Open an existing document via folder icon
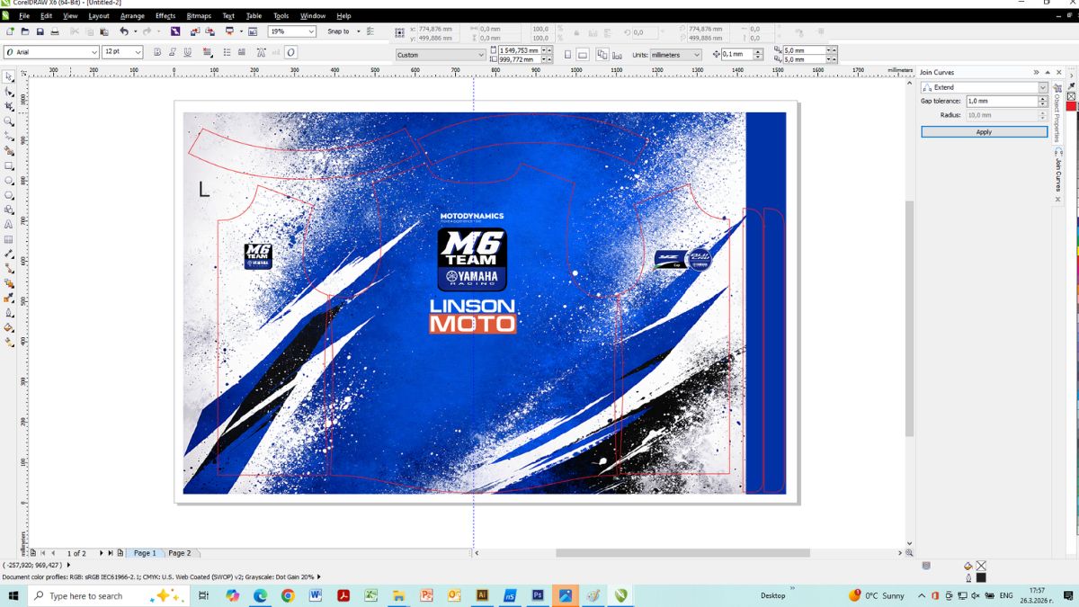The width and height of the screenshot is (1079, 607). tap(25, 31)
